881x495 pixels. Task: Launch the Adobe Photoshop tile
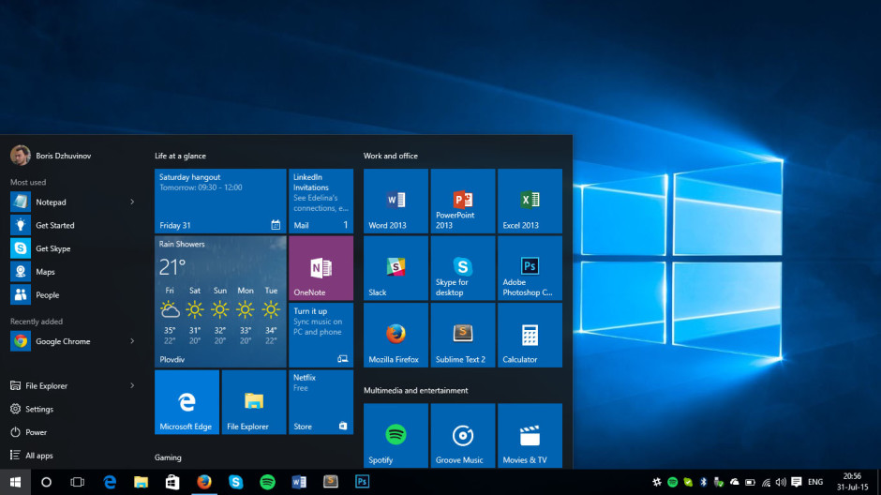(x=530, y=268)
